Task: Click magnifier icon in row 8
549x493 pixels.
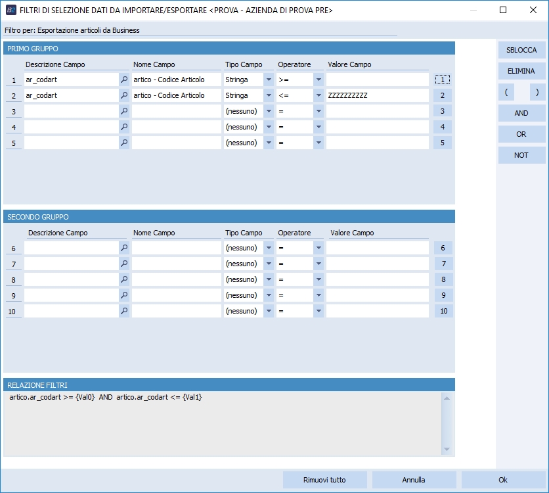Action: [x=123, y=279]
